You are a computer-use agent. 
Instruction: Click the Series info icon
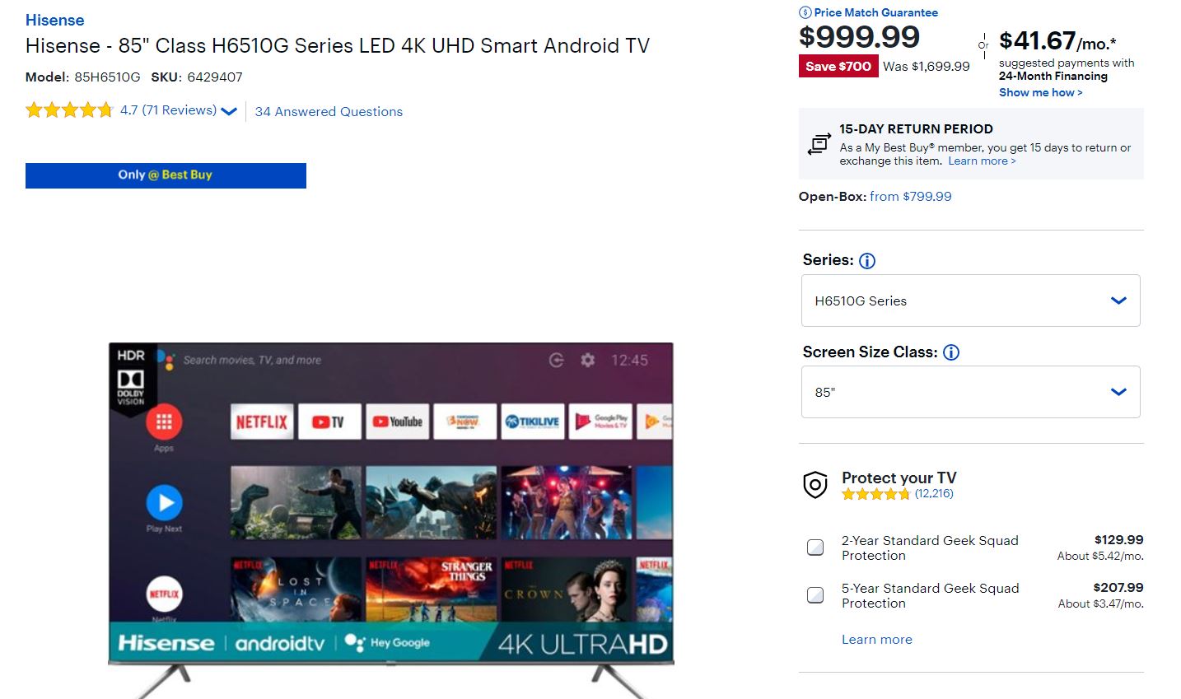click(x=867, y=261)
